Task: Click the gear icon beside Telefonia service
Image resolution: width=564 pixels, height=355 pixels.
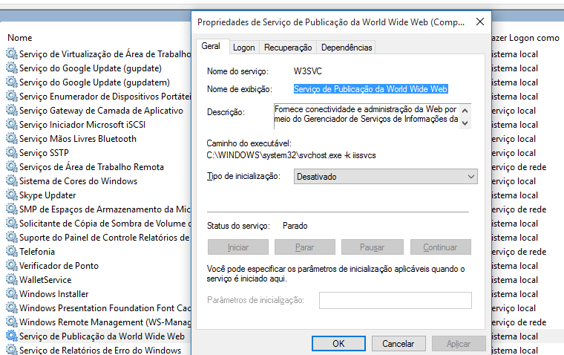Action: pos(11,252)
